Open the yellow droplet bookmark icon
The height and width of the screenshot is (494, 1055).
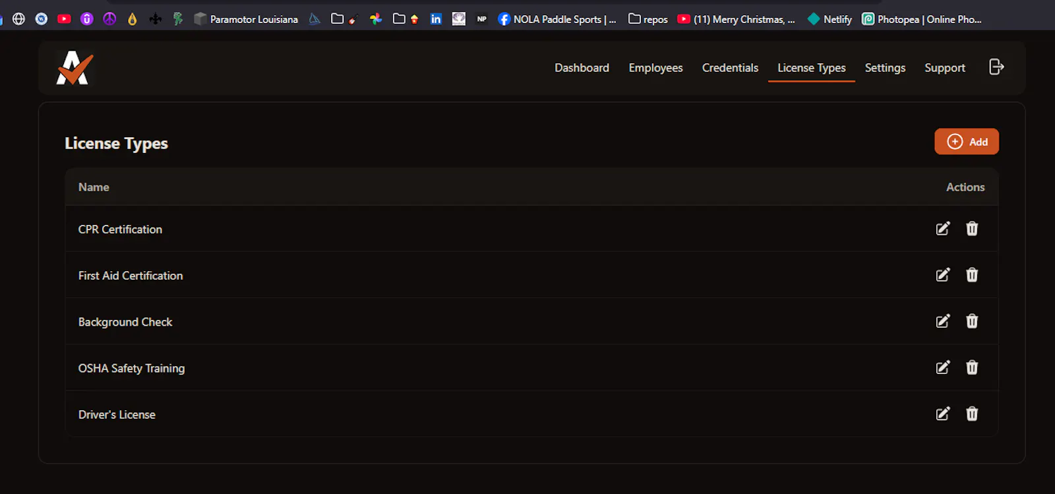133,19
